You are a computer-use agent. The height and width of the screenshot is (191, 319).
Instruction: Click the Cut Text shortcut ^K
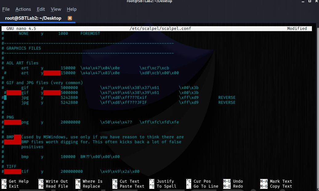point(126,181)
